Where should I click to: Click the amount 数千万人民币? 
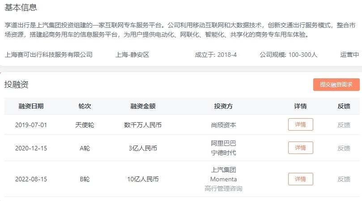(x=143, y=125)
